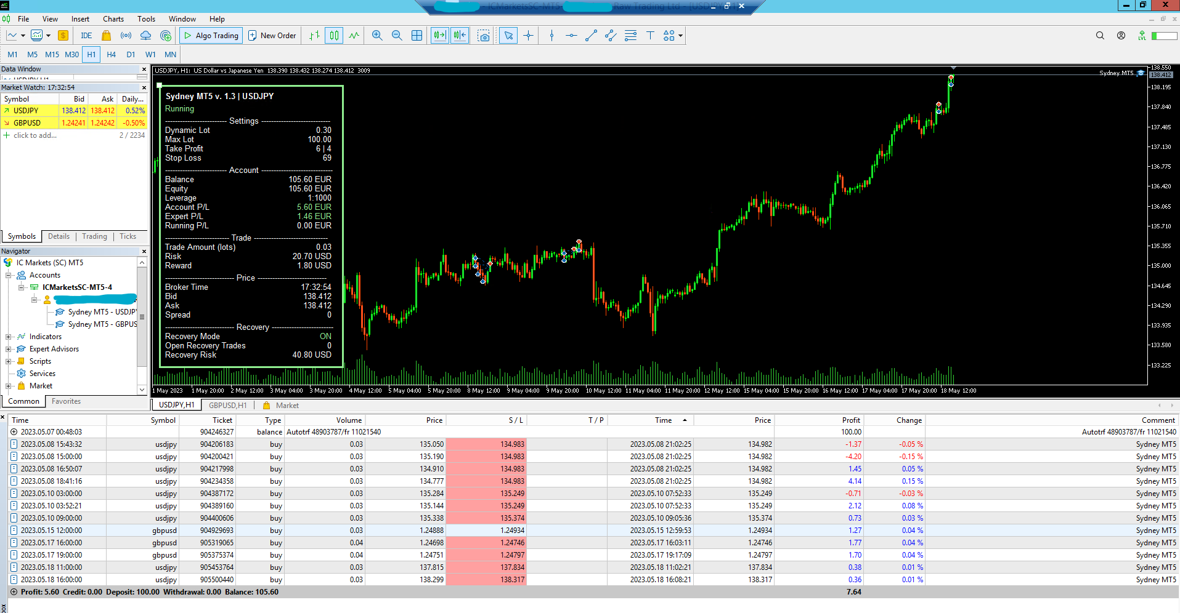Viewport: 1180px width, 613px height.
Task: Select GBPUSD row in Market Watch
Action: pos(74,123)
